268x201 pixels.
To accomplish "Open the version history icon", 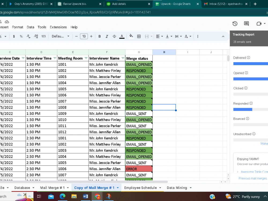I will point(235,24).
